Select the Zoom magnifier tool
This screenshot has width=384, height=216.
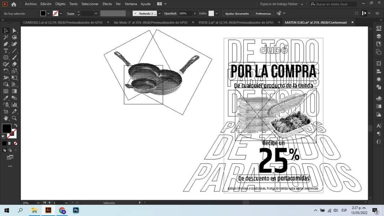coord(15,118)
